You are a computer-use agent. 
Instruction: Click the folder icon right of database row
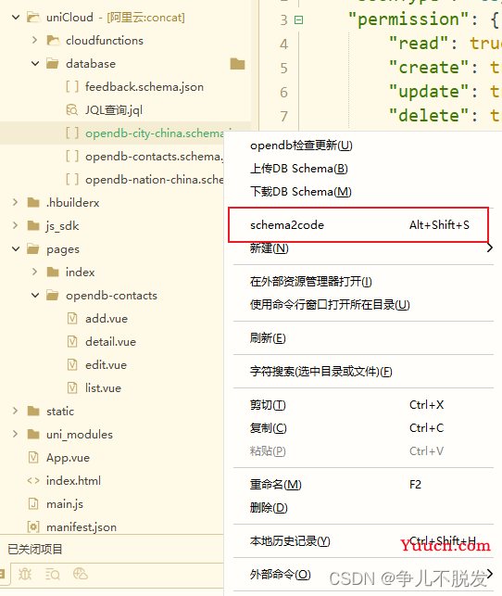(237, 64)
